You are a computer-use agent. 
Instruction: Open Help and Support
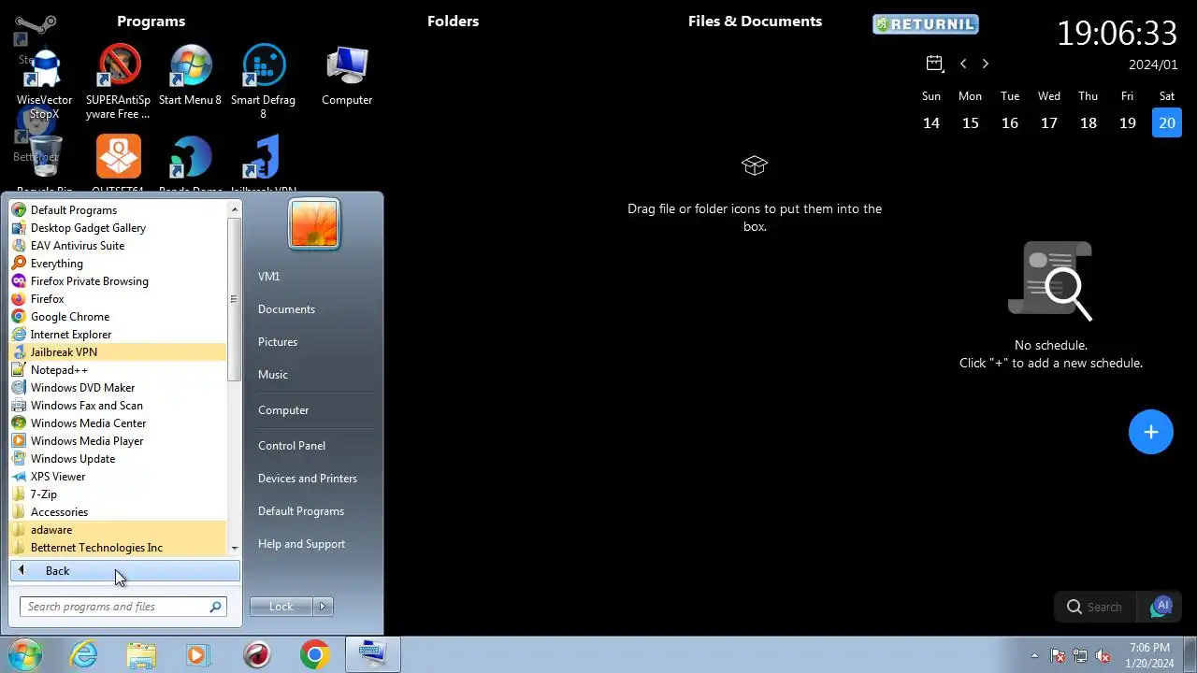[301, 544]
